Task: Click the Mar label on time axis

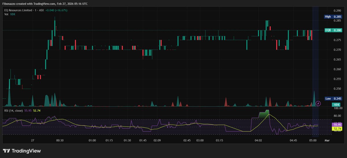Action: click(x=327, y=140)
